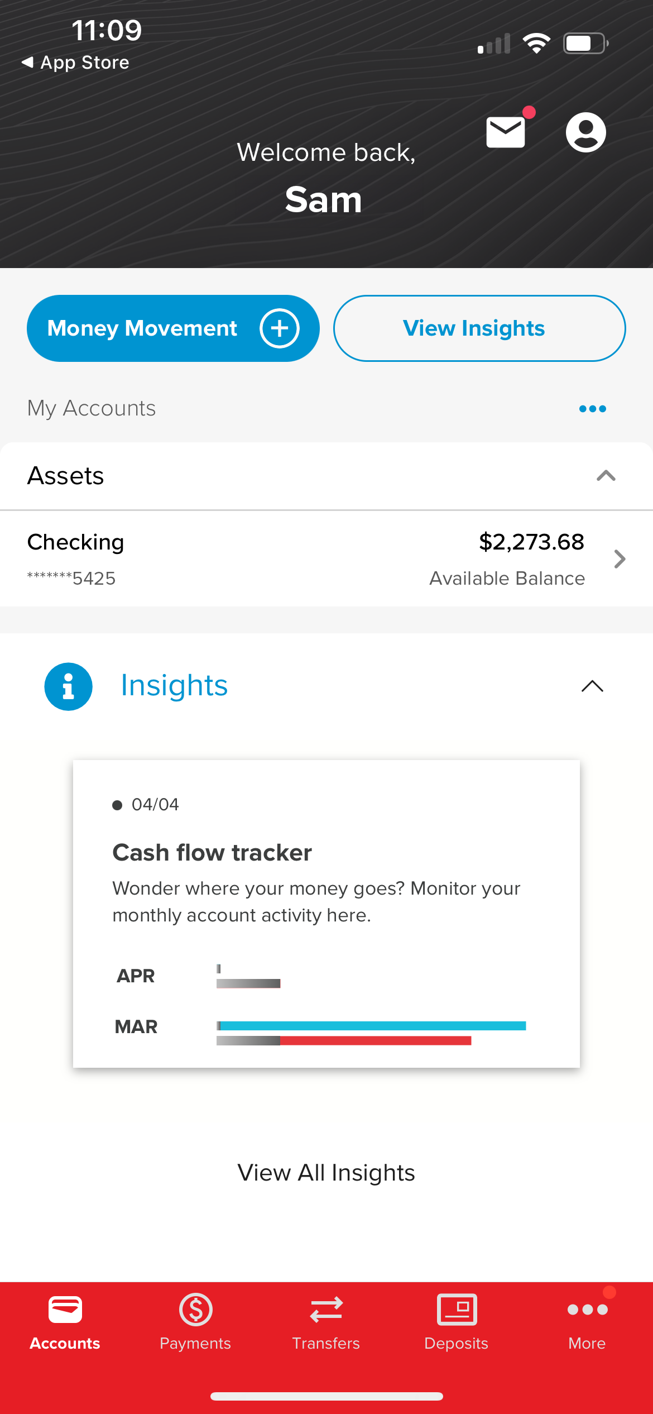Open the Cash flow tracker card title
This screenshot has width=653, height=1414.
[212, 853]
